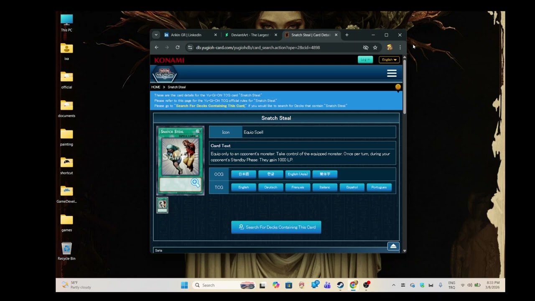Screen dimensions: 535x301
Task: Click the small card thumbnail below the image
Action: tap(162, 205)
